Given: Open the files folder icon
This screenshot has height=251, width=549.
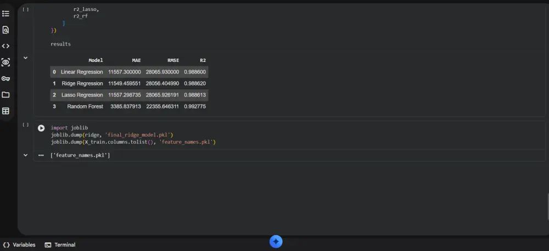Looking at the screenshot, I should click(5, 95).
